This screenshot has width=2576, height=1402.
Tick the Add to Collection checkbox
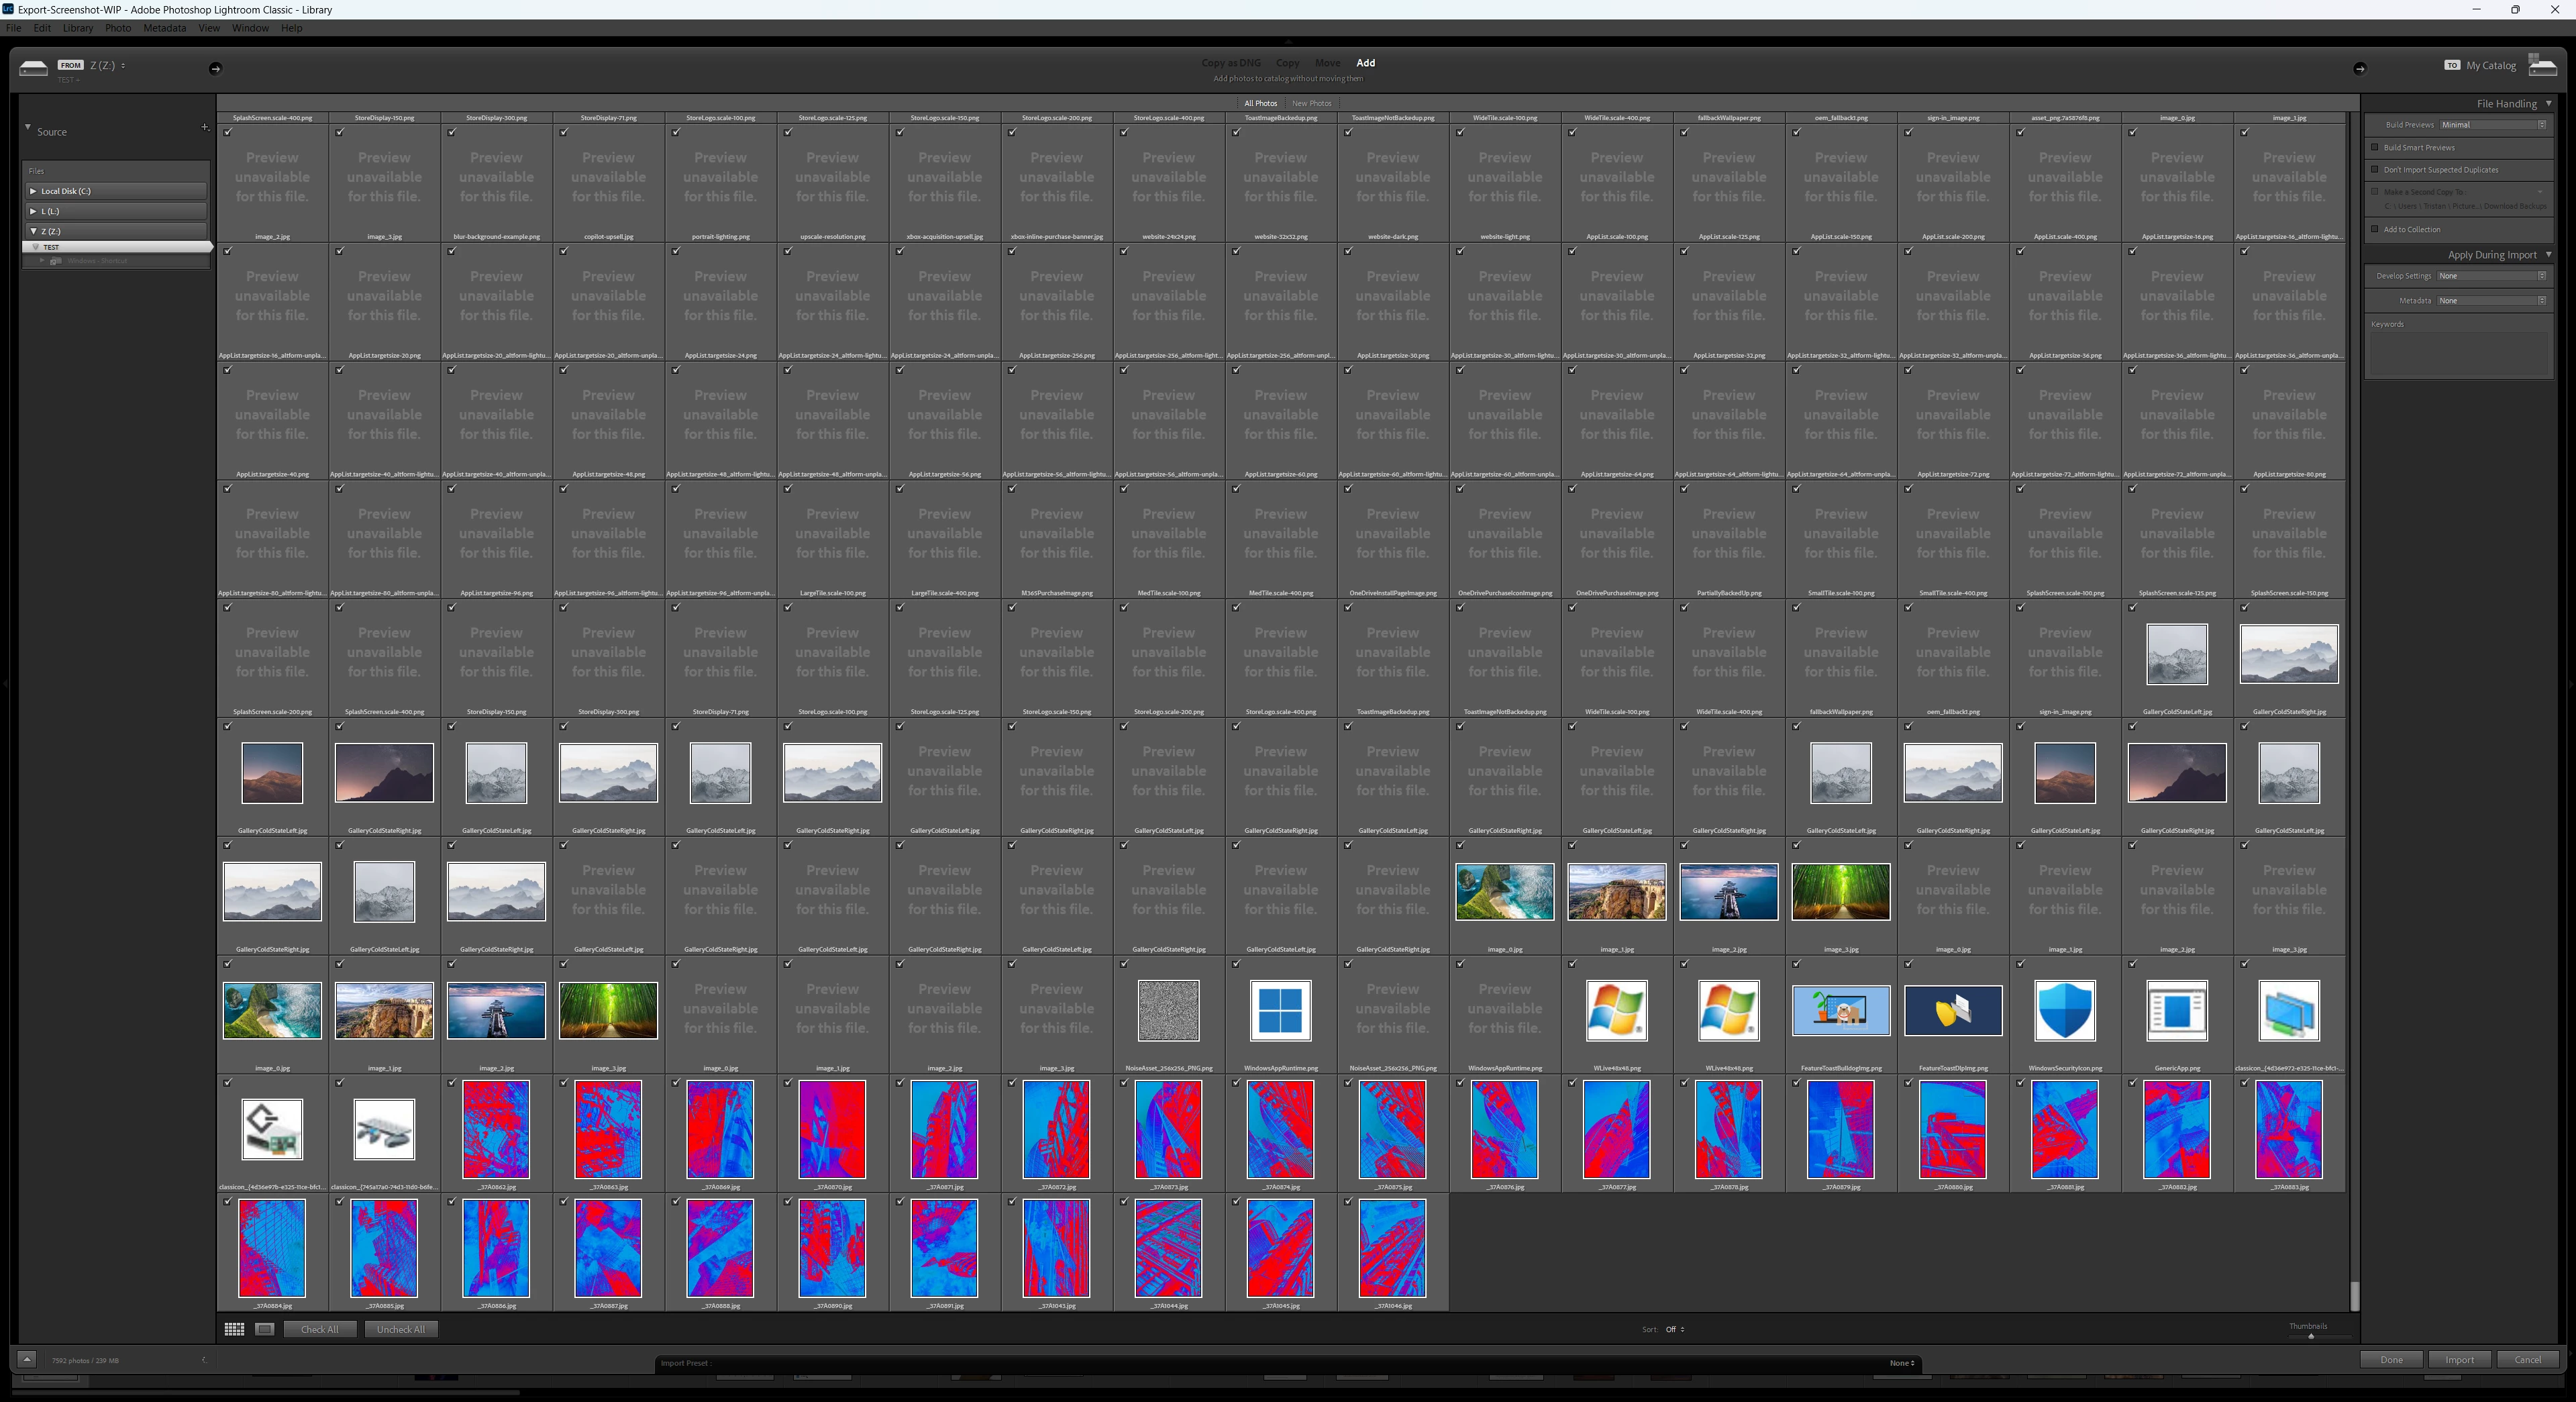2375,229
